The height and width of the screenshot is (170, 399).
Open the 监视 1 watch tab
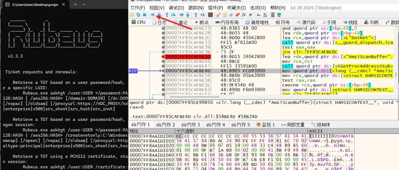coord(265,125)
